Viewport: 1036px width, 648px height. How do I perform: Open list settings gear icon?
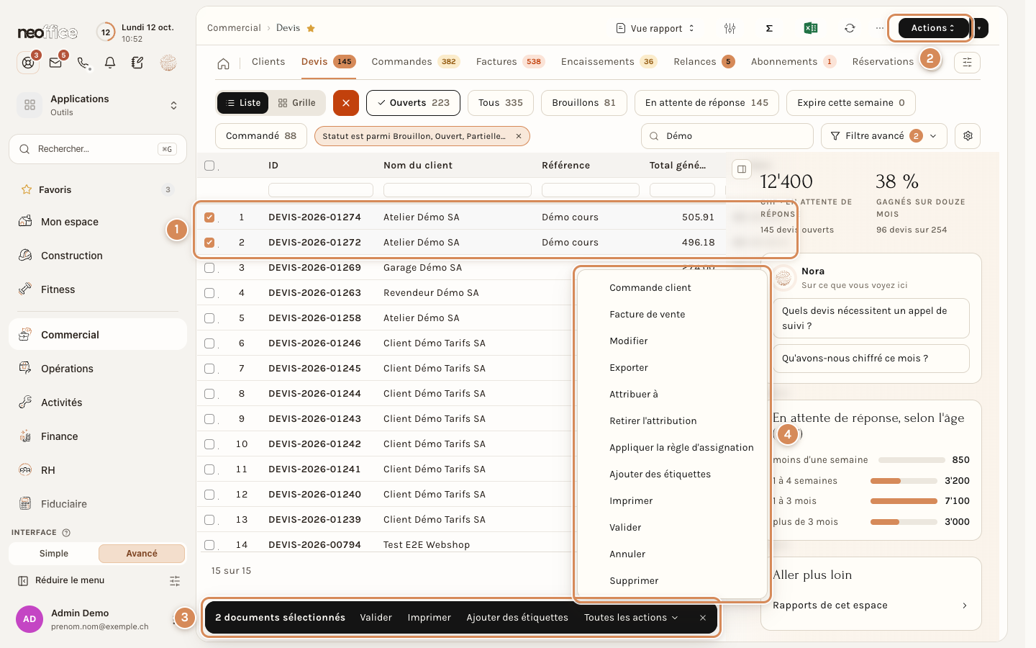click(968, 136)
